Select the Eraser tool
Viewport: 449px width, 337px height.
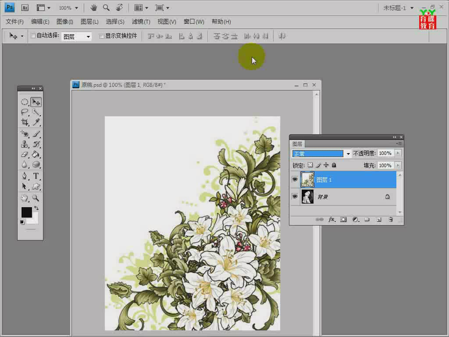25,154
